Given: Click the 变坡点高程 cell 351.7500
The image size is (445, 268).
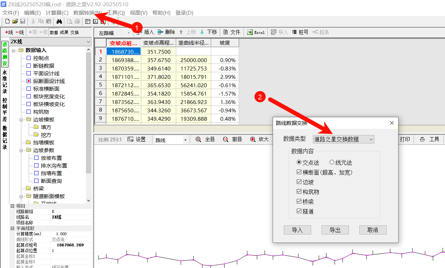Looking at the screenshot, I should 158,52.
